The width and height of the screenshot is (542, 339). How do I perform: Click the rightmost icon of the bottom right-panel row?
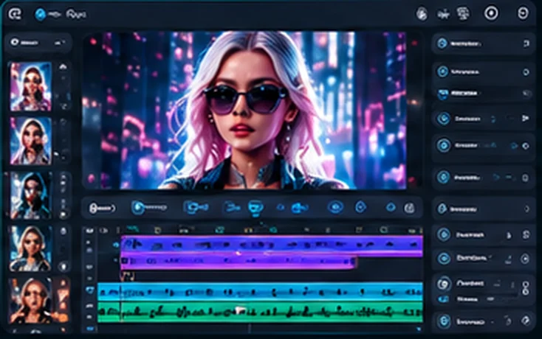pyautogui.click(x=526, y=321)
